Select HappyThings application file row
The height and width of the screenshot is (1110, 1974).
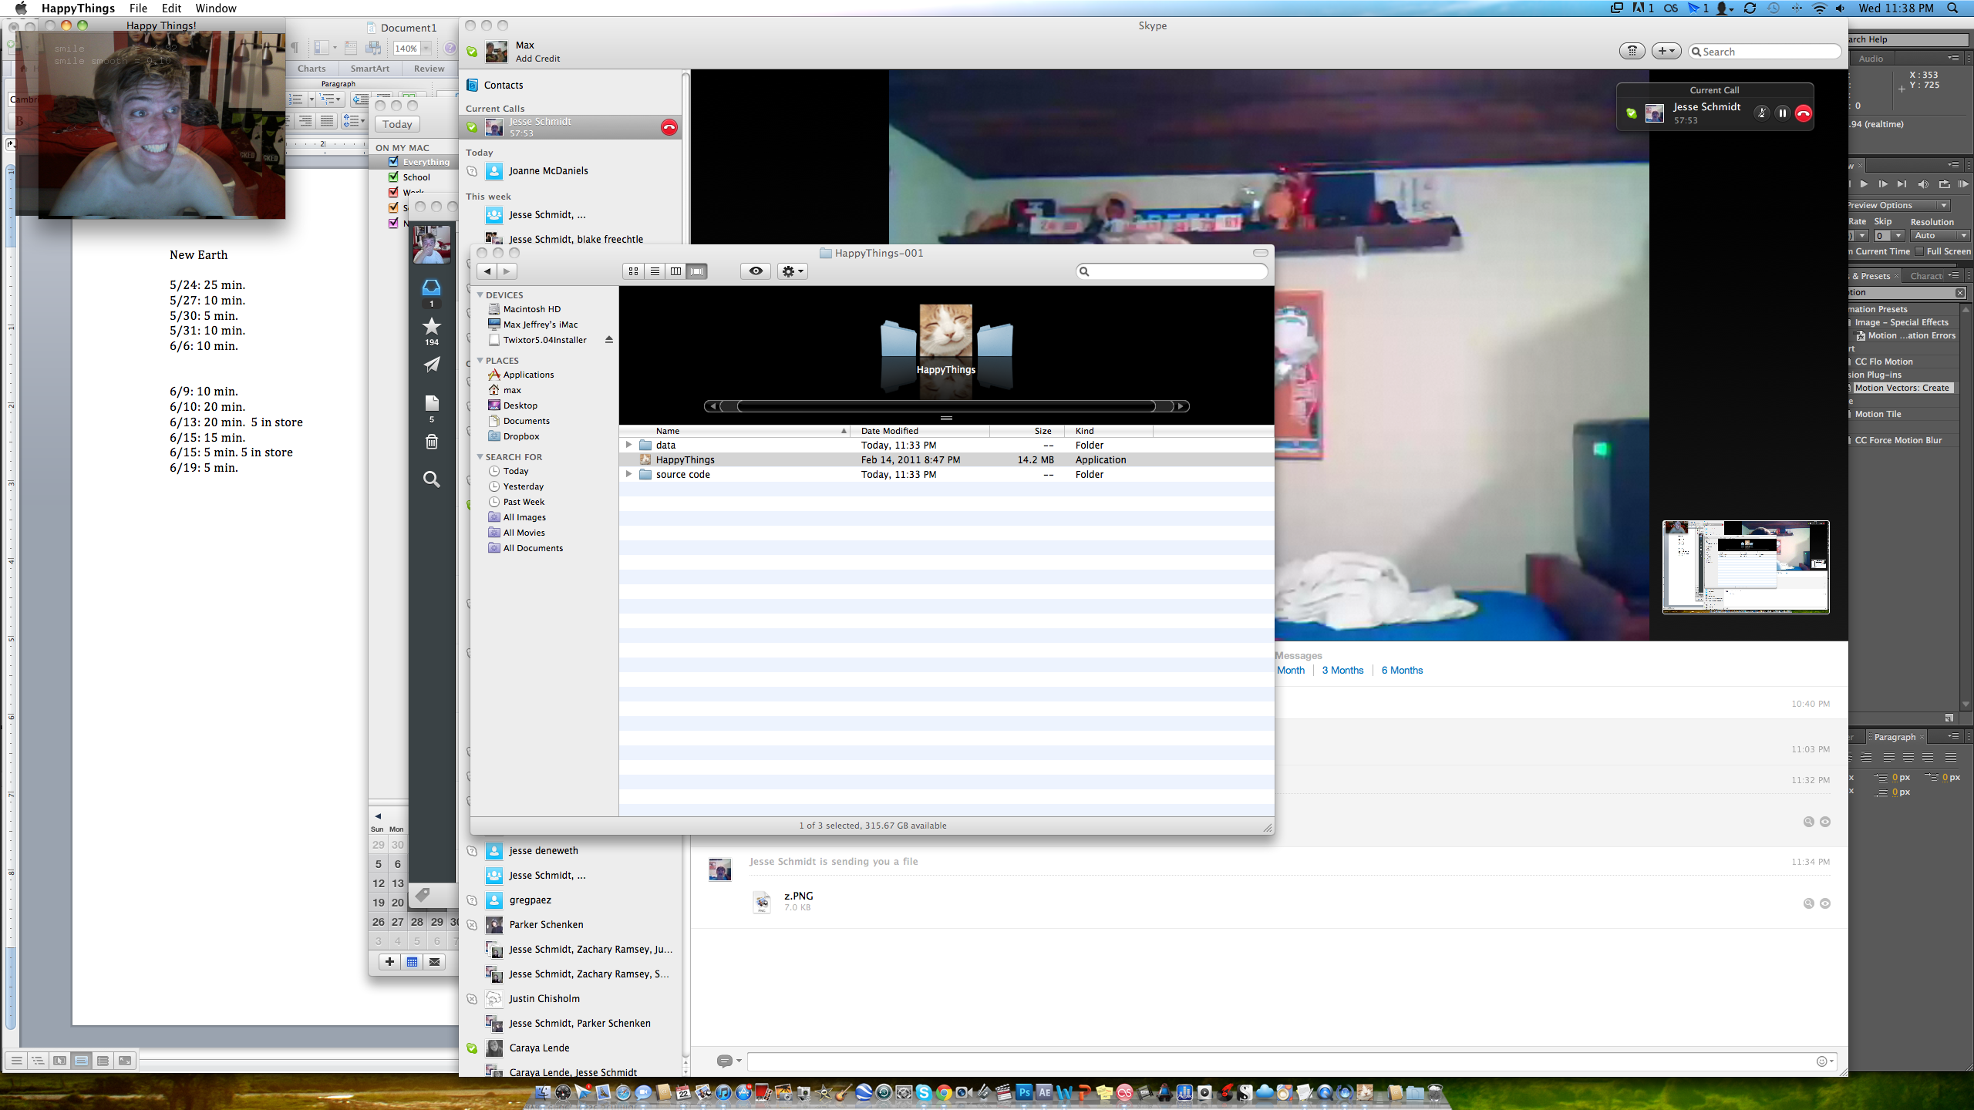946,459
